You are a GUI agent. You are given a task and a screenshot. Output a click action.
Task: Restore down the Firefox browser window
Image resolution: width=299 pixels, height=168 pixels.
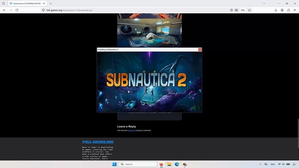pos(287,3)
